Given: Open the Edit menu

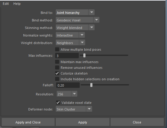Looking at the screenshot, I should pyautogui.click(x=6, y=4).
